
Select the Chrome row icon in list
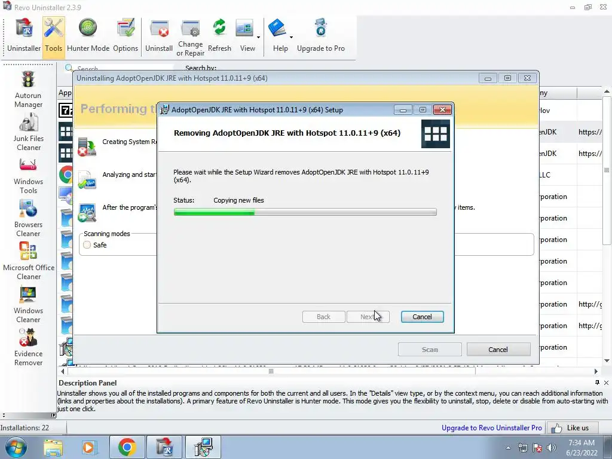pyautogui.click(x=66, y=175)
